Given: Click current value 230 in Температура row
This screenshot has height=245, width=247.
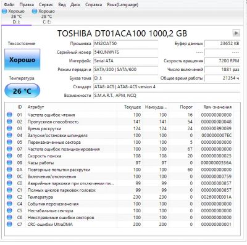Looking at the screenshot, I should pos(136,197).
